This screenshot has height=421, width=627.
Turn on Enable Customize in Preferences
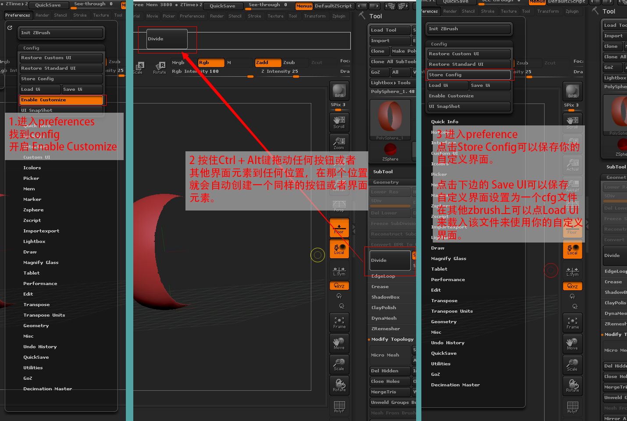tap(61, 100)
